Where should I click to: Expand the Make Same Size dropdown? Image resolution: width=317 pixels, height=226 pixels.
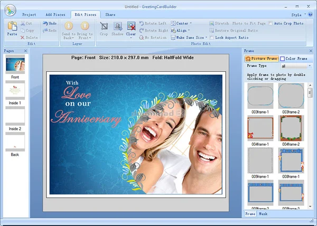click(207, 37)
